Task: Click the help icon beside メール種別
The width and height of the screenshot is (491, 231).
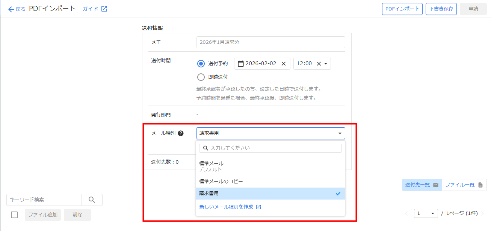Action: pos(181,133)
